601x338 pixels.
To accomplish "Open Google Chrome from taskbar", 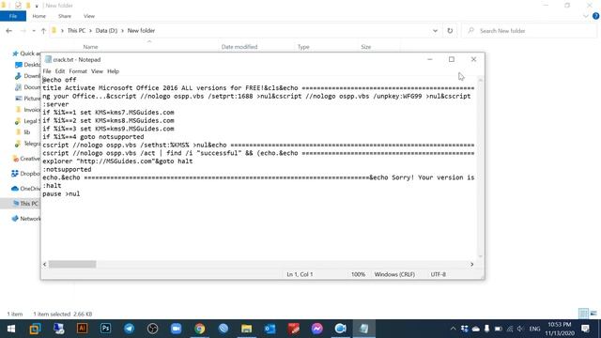I will pos(199,329).
